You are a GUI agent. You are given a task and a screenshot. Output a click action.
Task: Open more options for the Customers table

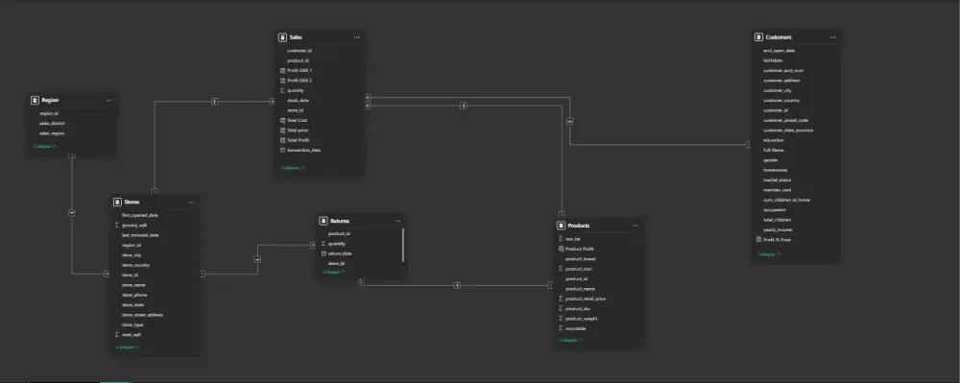833,37
